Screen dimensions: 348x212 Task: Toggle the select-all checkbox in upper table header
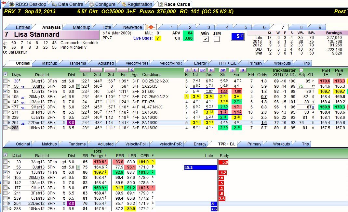5,74
